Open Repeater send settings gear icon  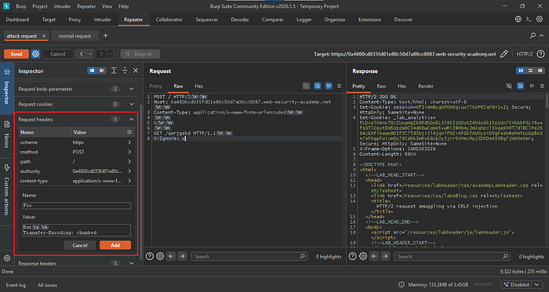point(35,54)
